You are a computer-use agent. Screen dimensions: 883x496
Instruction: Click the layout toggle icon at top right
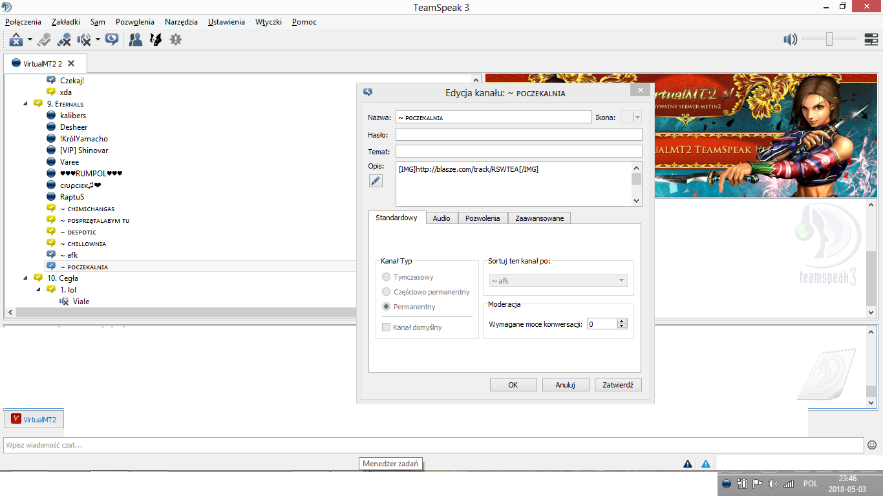(871, 39)
